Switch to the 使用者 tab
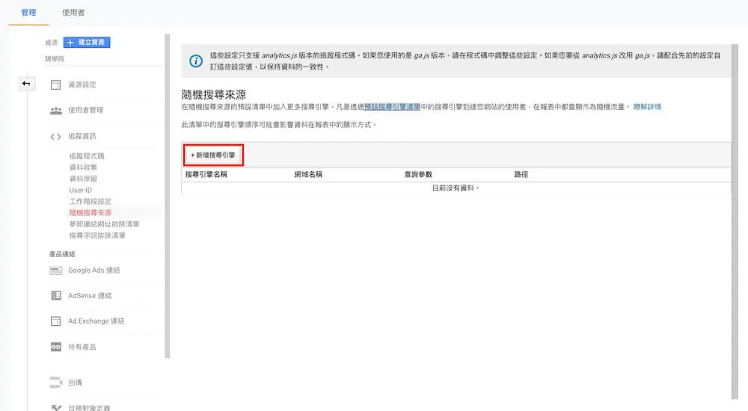Screen dimensions: 748x411 click(73, 13)
